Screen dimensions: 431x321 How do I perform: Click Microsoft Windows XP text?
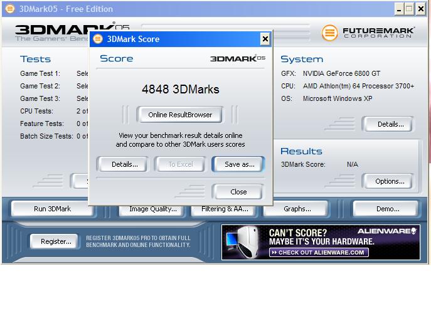click(x=338, y=98)
